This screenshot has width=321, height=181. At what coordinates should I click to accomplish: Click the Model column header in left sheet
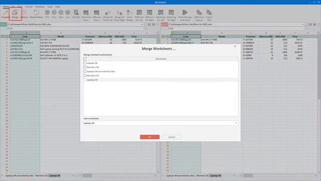(61, 36)
